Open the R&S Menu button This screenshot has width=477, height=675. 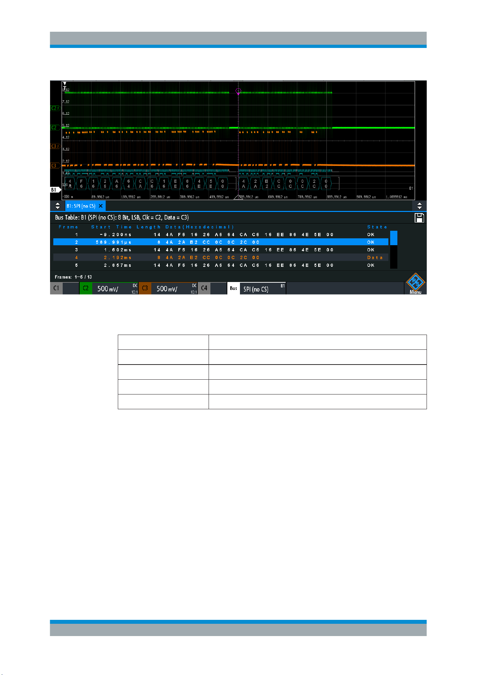tap(415, 284)
